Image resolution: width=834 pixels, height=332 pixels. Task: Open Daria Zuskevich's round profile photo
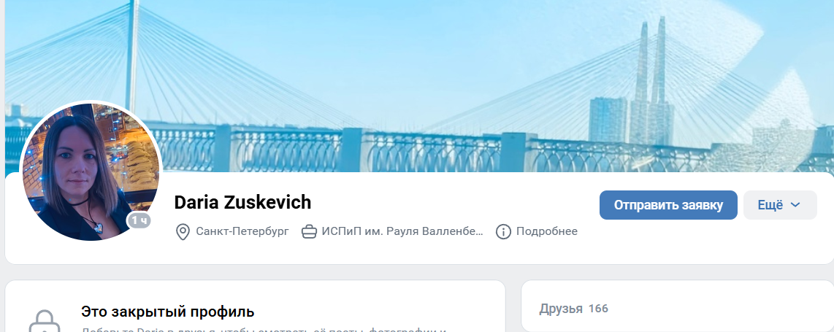click(x=91, y=171)
